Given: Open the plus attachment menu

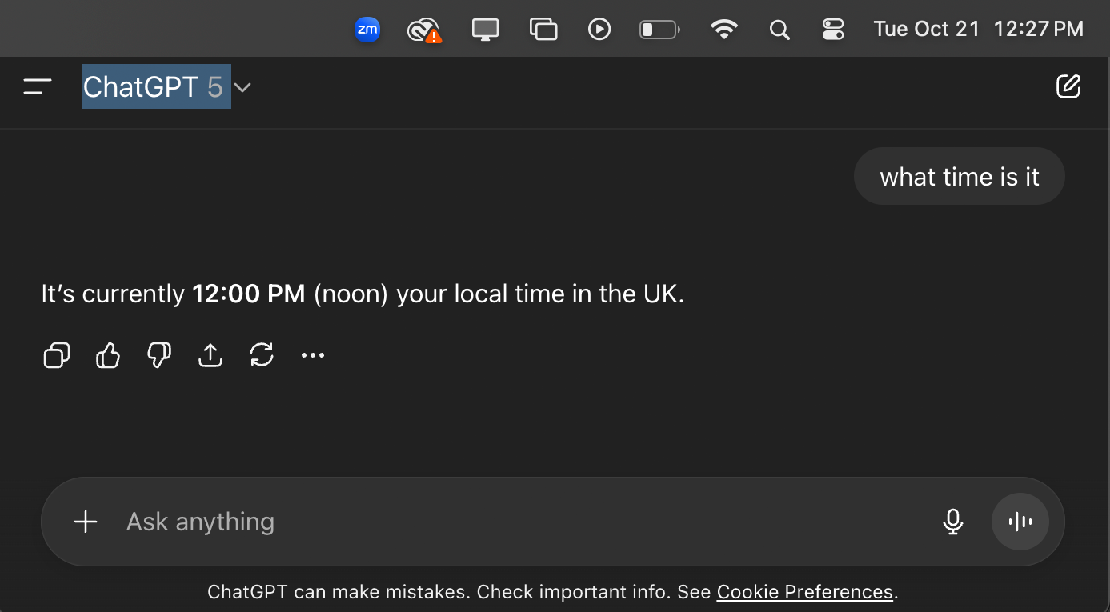Looking at the screenshot, I should 86,522.
